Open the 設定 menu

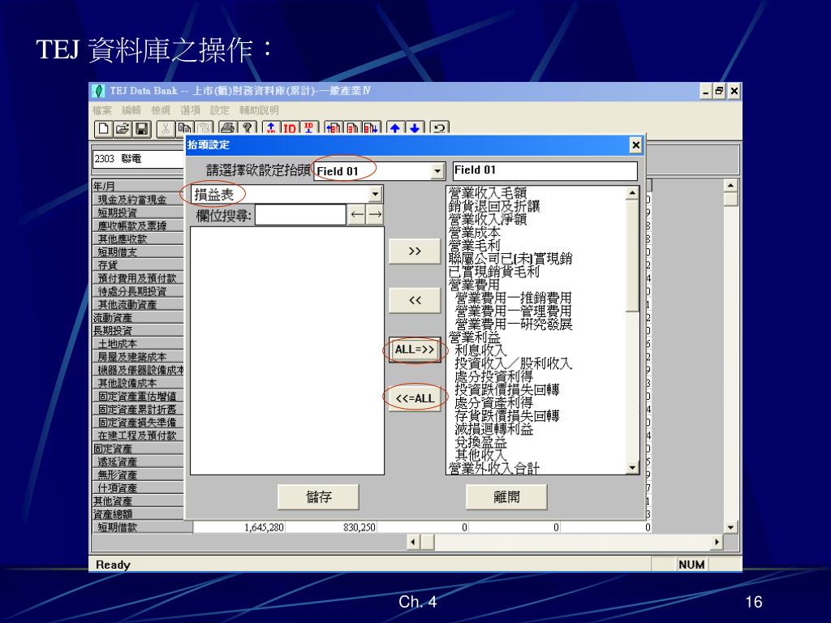(219, 110)
